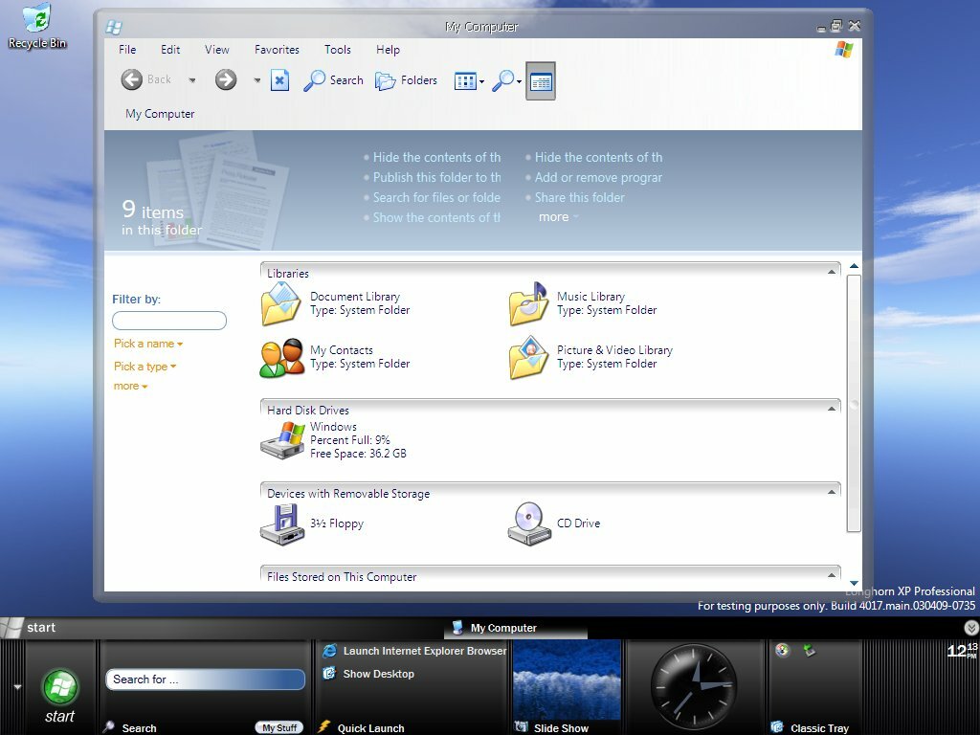980x735 pixels.
Task: Open the Help menu
Action: click(x=388, y=50)
